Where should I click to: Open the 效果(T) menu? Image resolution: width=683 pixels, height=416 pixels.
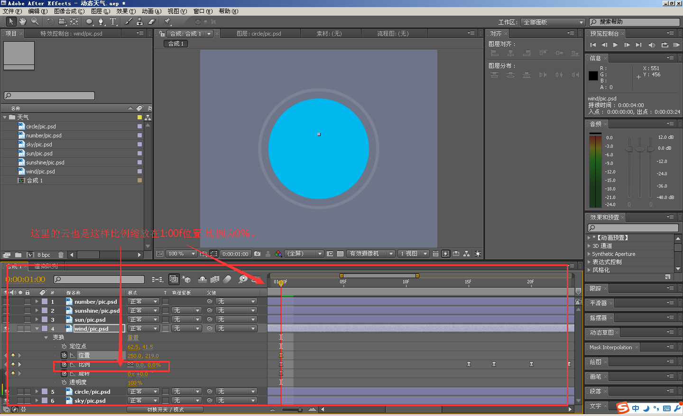coord(126,11)
